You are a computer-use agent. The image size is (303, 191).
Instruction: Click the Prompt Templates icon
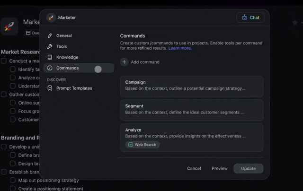[50, 88]
